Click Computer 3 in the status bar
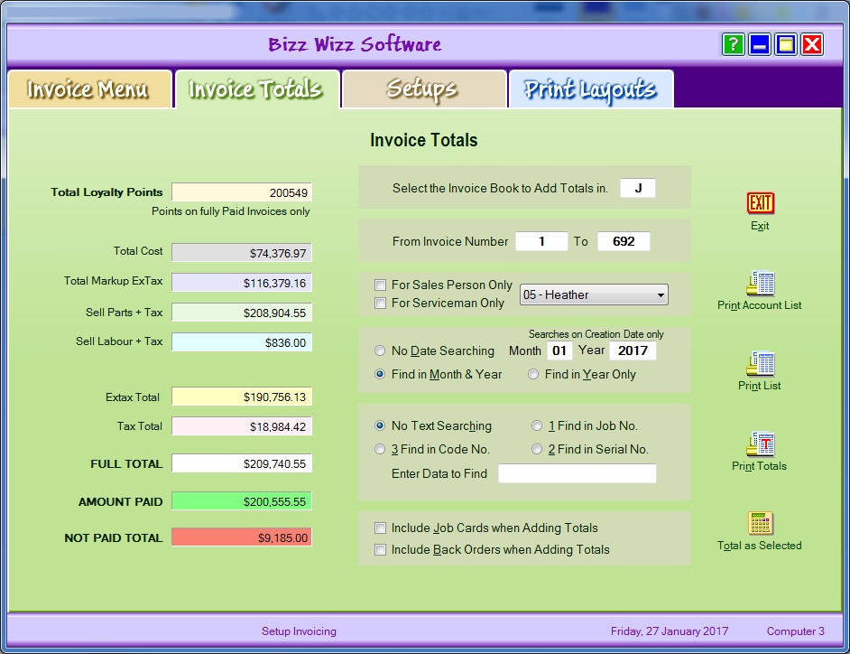The height and width of the screenshot is (654, 850). (795, 631)
